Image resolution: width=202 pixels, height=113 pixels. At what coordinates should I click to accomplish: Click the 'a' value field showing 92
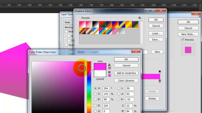[130, 94]
